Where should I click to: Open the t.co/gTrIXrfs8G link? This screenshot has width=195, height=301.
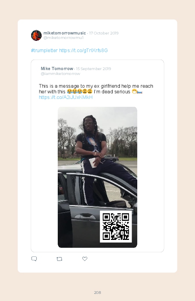(83, 51)
